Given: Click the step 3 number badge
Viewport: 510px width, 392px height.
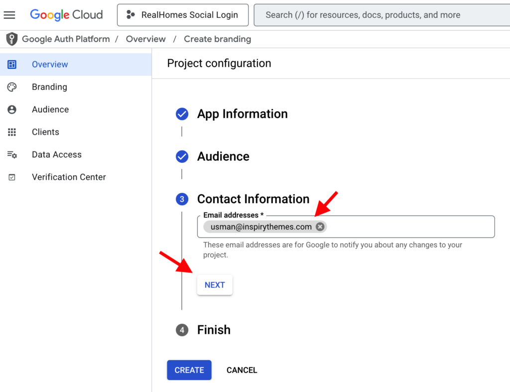Looking at the screenshot, I should 182,199.
